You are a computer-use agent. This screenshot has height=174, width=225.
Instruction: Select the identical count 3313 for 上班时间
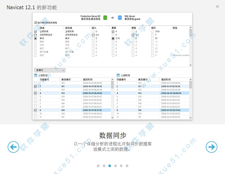pyautogui.click(x=157, y=31)
